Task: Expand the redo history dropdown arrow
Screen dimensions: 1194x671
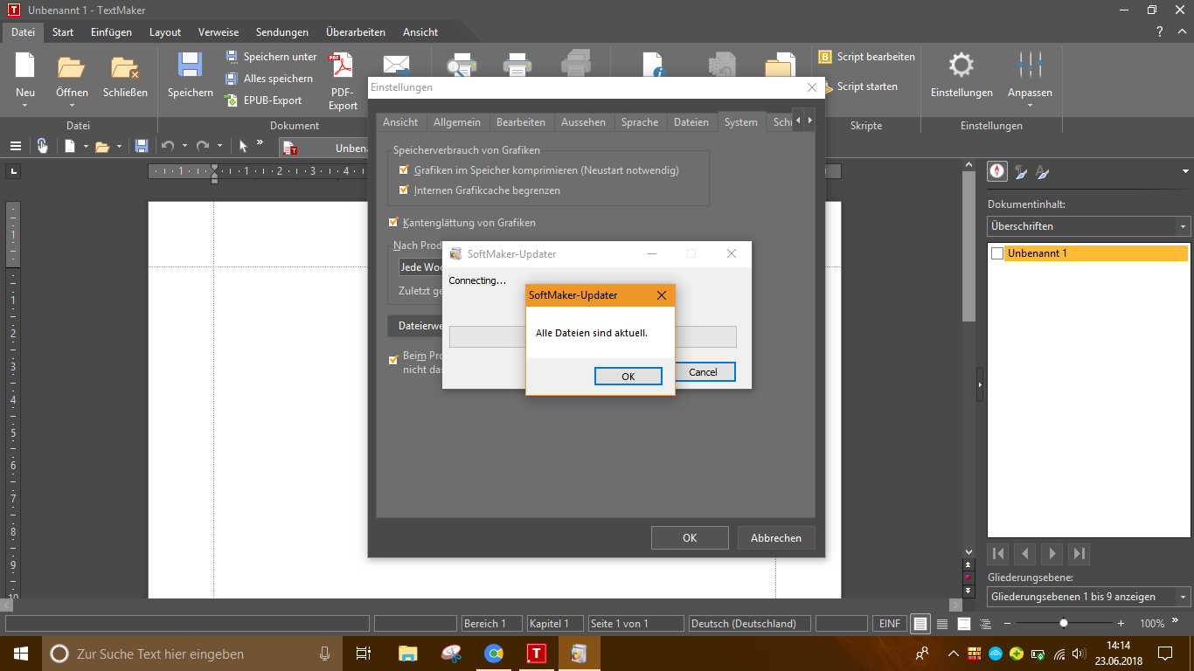Action: pos(219,147)
